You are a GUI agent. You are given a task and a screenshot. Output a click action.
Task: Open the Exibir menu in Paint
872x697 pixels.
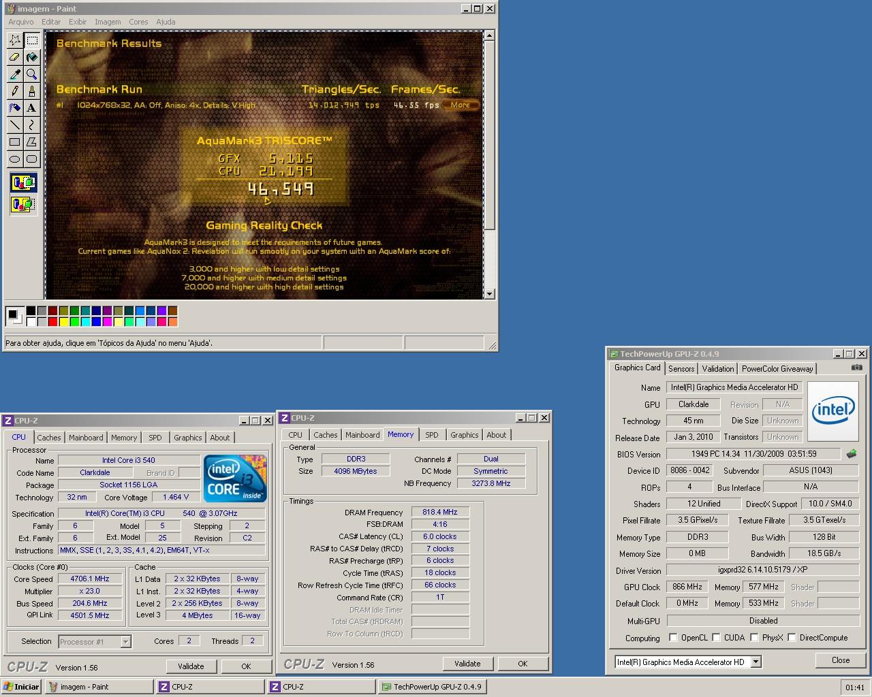pos(78,22)
